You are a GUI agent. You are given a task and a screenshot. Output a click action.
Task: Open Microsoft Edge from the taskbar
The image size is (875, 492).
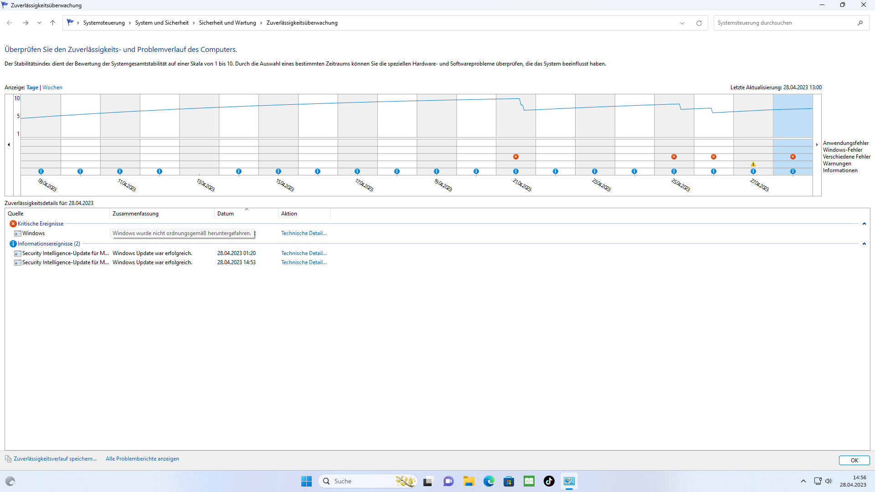coord(489,481)
